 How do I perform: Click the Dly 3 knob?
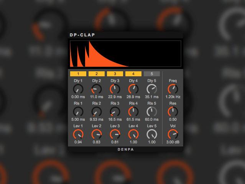[x=115, y=89]
